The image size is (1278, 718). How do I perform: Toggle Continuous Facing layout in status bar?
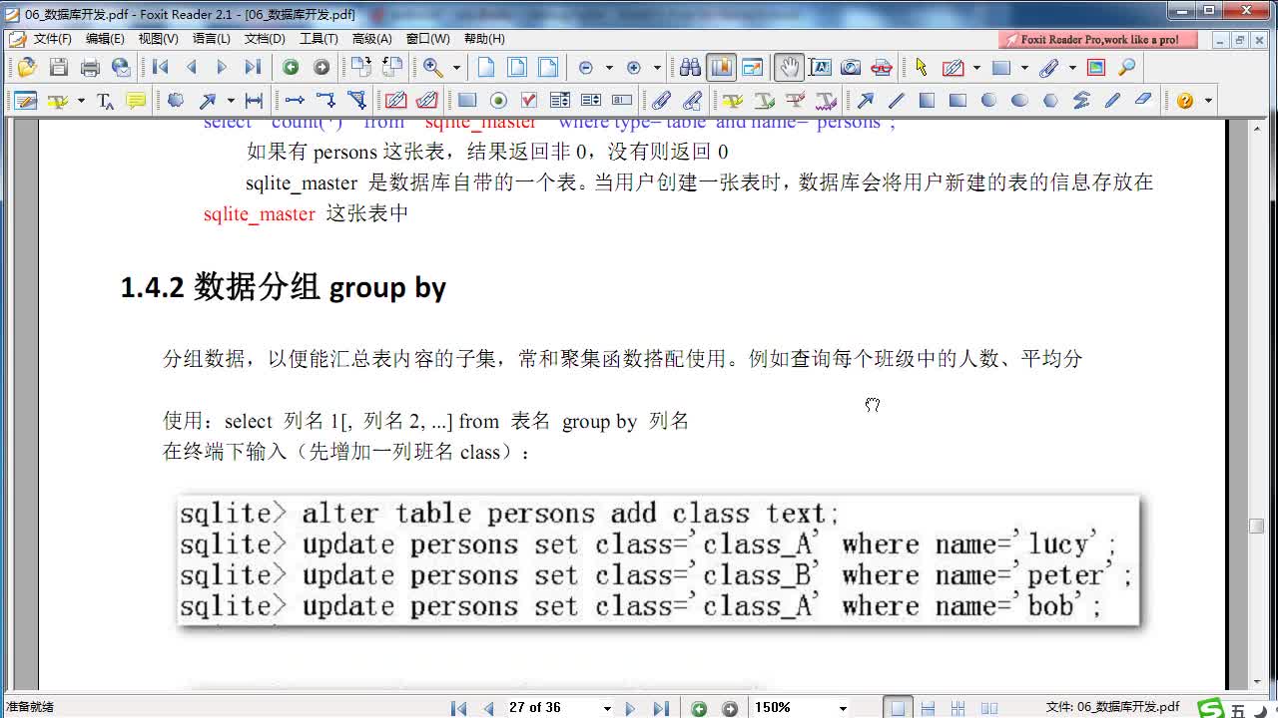click(x=988, y=708)
